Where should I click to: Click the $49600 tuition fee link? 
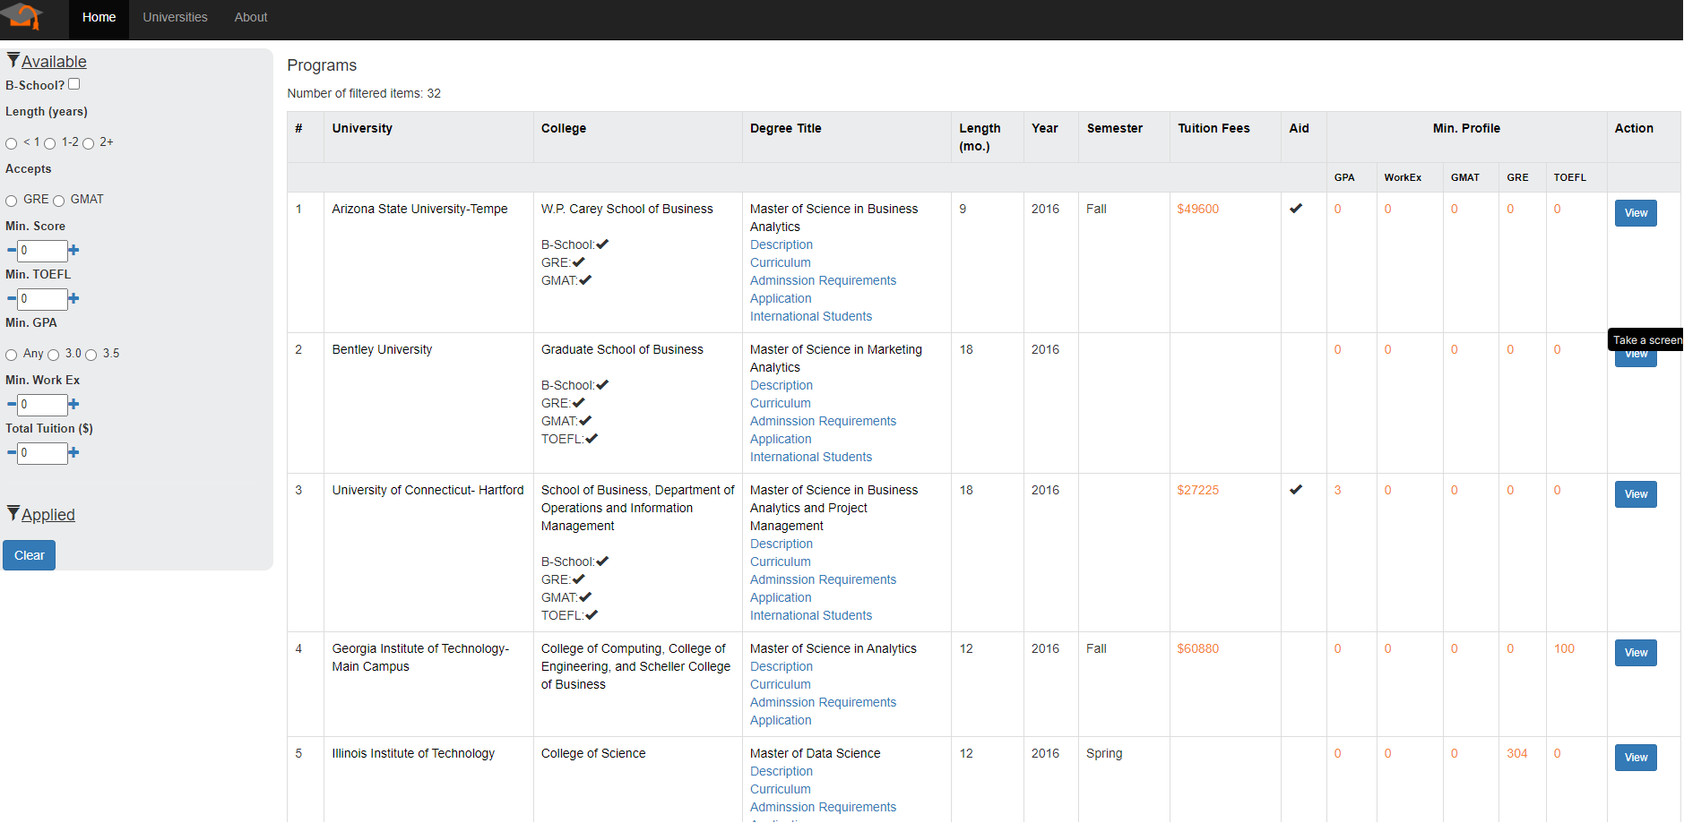1198,208
